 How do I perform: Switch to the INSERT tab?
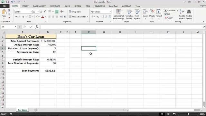(x=25, y=6)
